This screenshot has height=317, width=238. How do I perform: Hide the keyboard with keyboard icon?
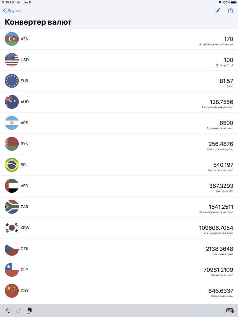click(230, 311)
